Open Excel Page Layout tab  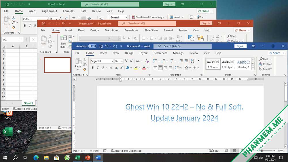click(50, 11)
